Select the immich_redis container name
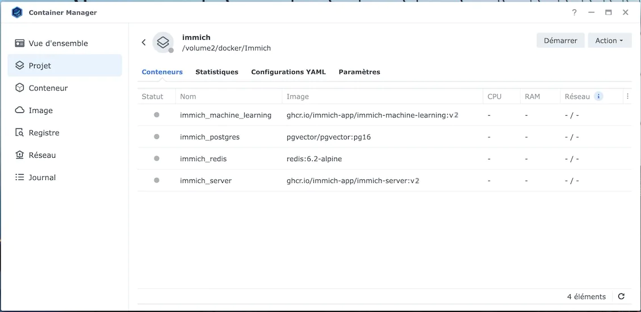 click(x=203, y=158)
